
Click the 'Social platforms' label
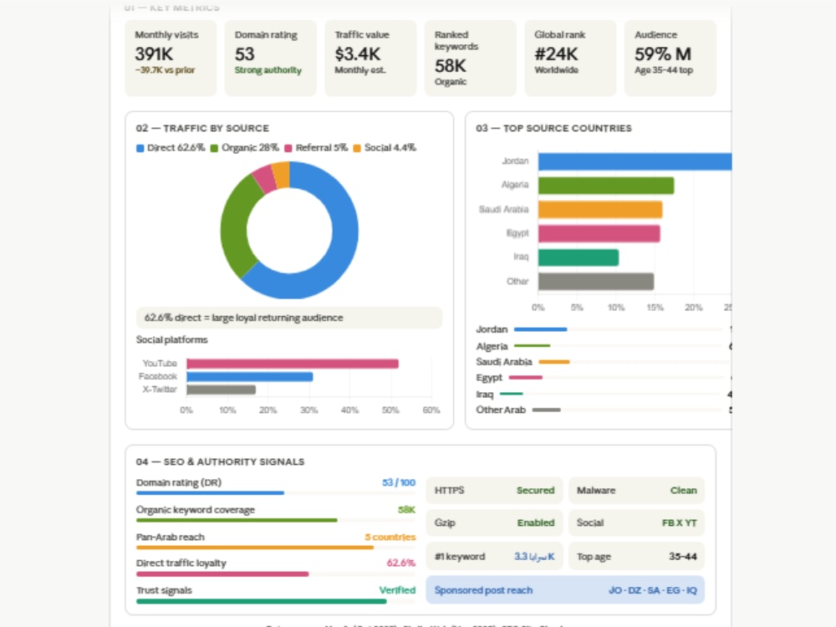171,339
